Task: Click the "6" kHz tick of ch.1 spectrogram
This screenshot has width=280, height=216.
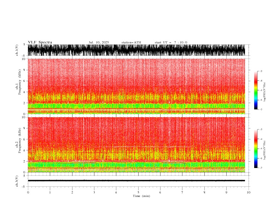Action: click(24, 81)
